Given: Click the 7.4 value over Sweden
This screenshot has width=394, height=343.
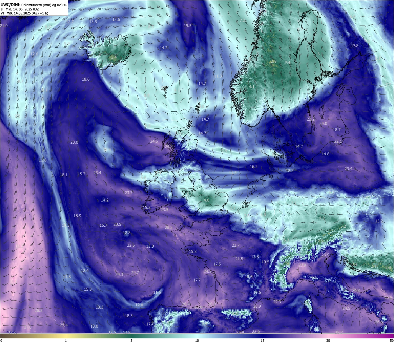Looking at the screenshot, I should pos(287,63).
